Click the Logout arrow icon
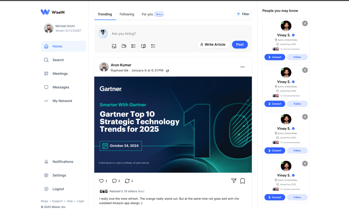This screenshot has width=349, height=209. [x=46, y=189]
